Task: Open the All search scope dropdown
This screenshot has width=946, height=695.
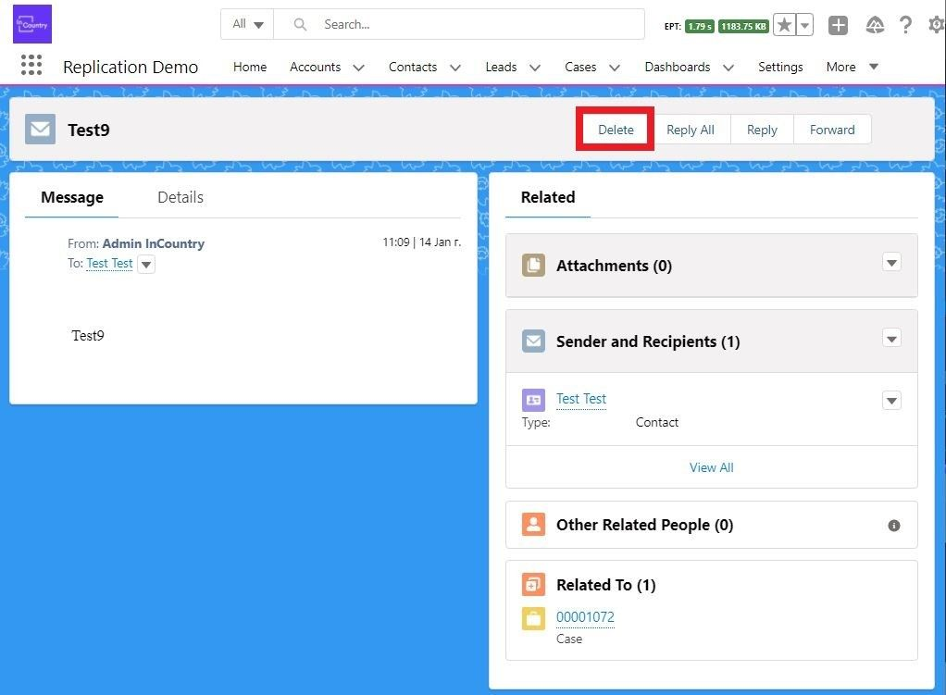Action: tap(247, 24)
